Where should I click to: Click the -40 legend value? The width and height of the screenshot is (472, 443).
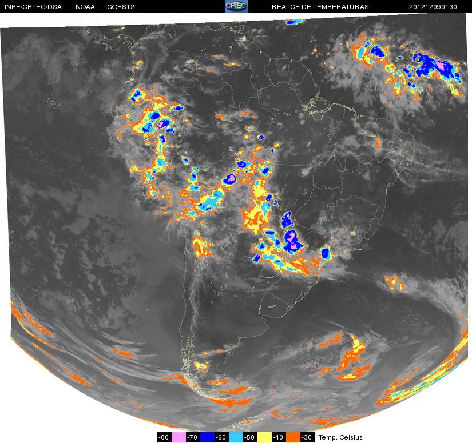(279, 437)
